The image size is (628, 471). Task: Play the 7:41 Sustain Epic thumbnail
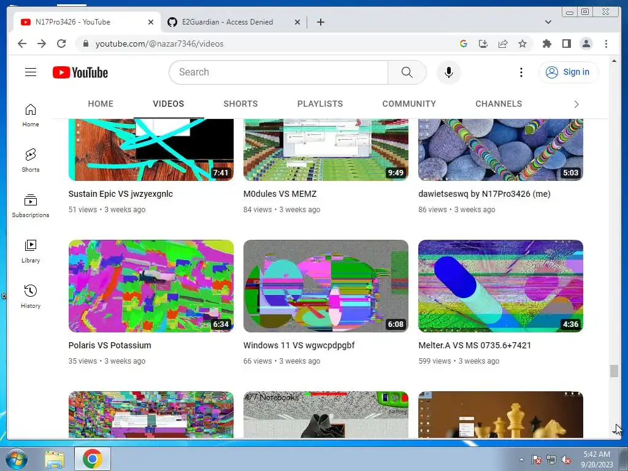(151, 150)
